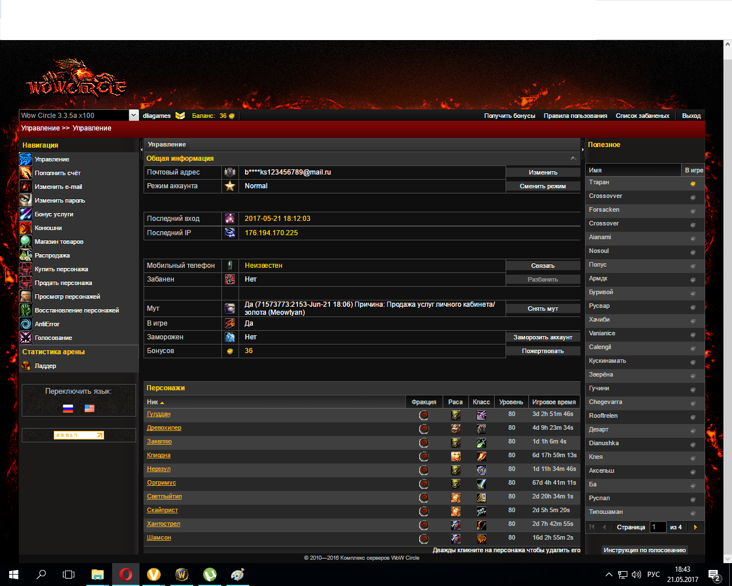Switch language using the Russian flag
Screen dimensions: 732x586
68,408
